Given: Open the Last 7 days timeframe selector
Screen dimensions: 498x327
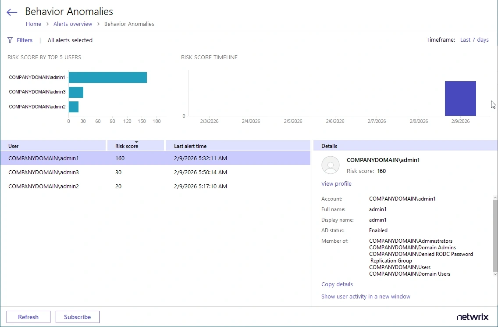Looking at the screenshot, I should pyautogui.click(x=474, y=40).
